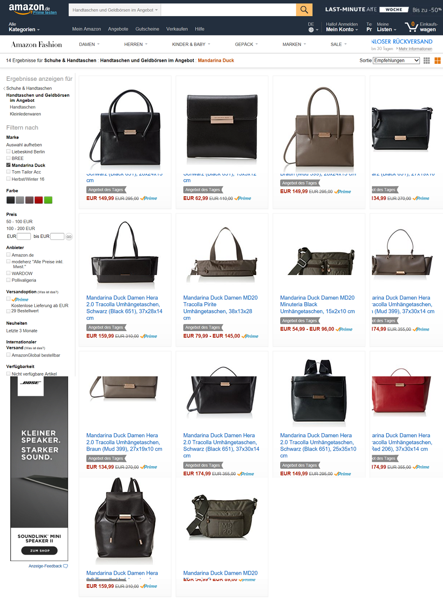
Task: Enable the Liebeskind Berlin brand filter
Action: (x=8, y=151)
